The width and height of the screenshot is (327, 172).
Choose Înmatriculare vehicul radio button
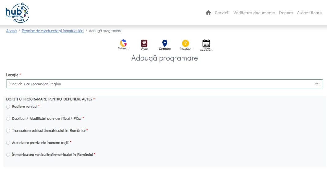(x=8, y=155)
